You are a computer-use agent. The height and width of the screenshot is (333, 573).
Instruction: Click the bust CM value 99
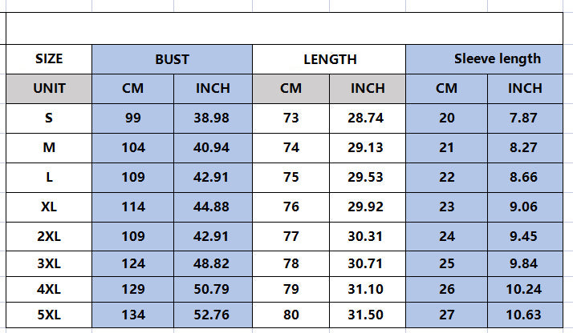click(x=133, y=118)
